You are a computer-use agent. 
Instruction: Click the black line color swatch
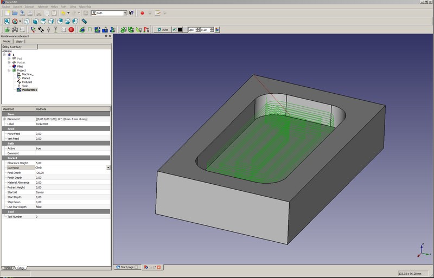(180, 30)
